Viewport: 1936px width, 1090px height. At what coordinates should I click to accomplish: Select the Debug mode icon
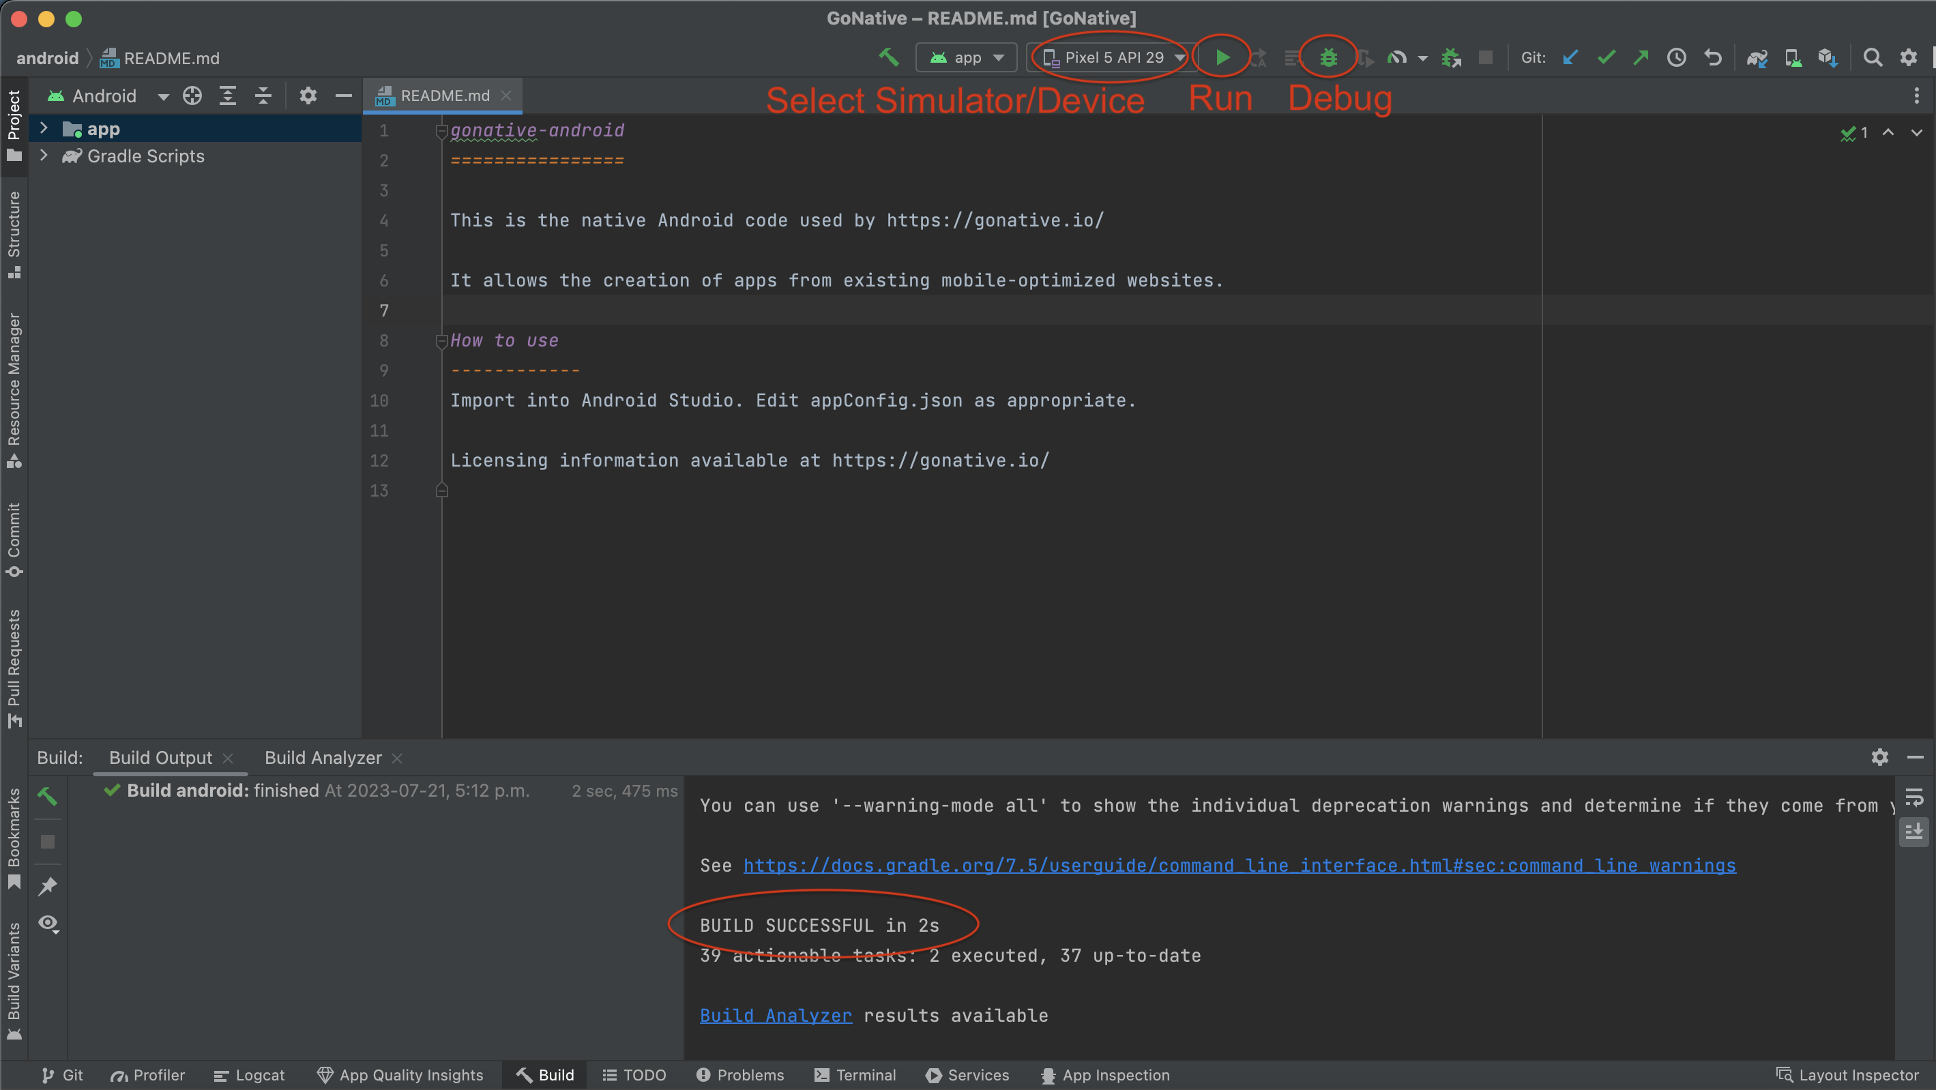click(x=1327, y=57)
